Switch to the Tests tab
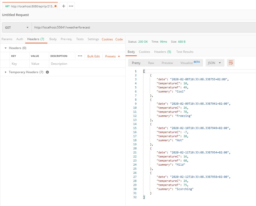The width and height of the screenshot is (256, 206). point(80,39)
